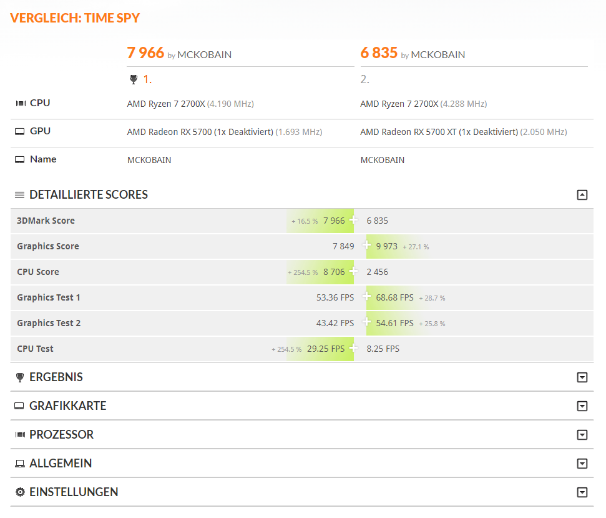This screenshot has width=606, height=518.
Task: Click the 54.61 FPS value
Action: click(x=394, y=324)
